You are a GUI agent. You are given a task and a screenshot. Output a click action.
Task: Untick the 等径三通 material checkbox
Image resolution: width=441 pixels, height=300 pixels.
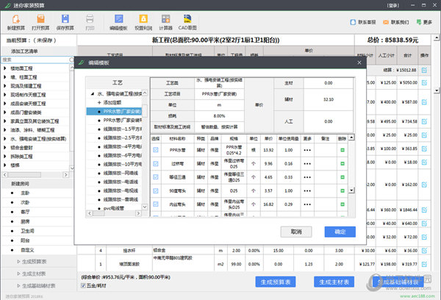pos(156,176)
